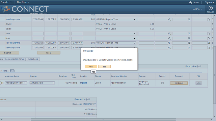Click leftmost magnifier in bottom Needs Approval row
216x121 pixels.
tap(169, 48)
